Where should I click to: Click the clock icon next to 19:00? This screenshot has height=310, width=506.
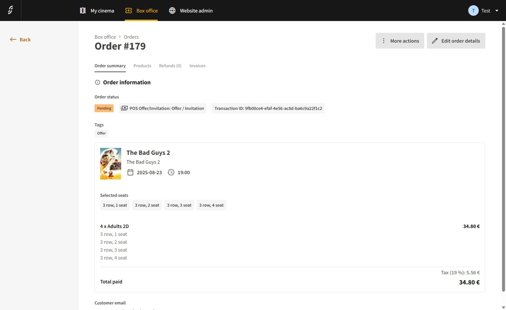(x=171, y=172)
